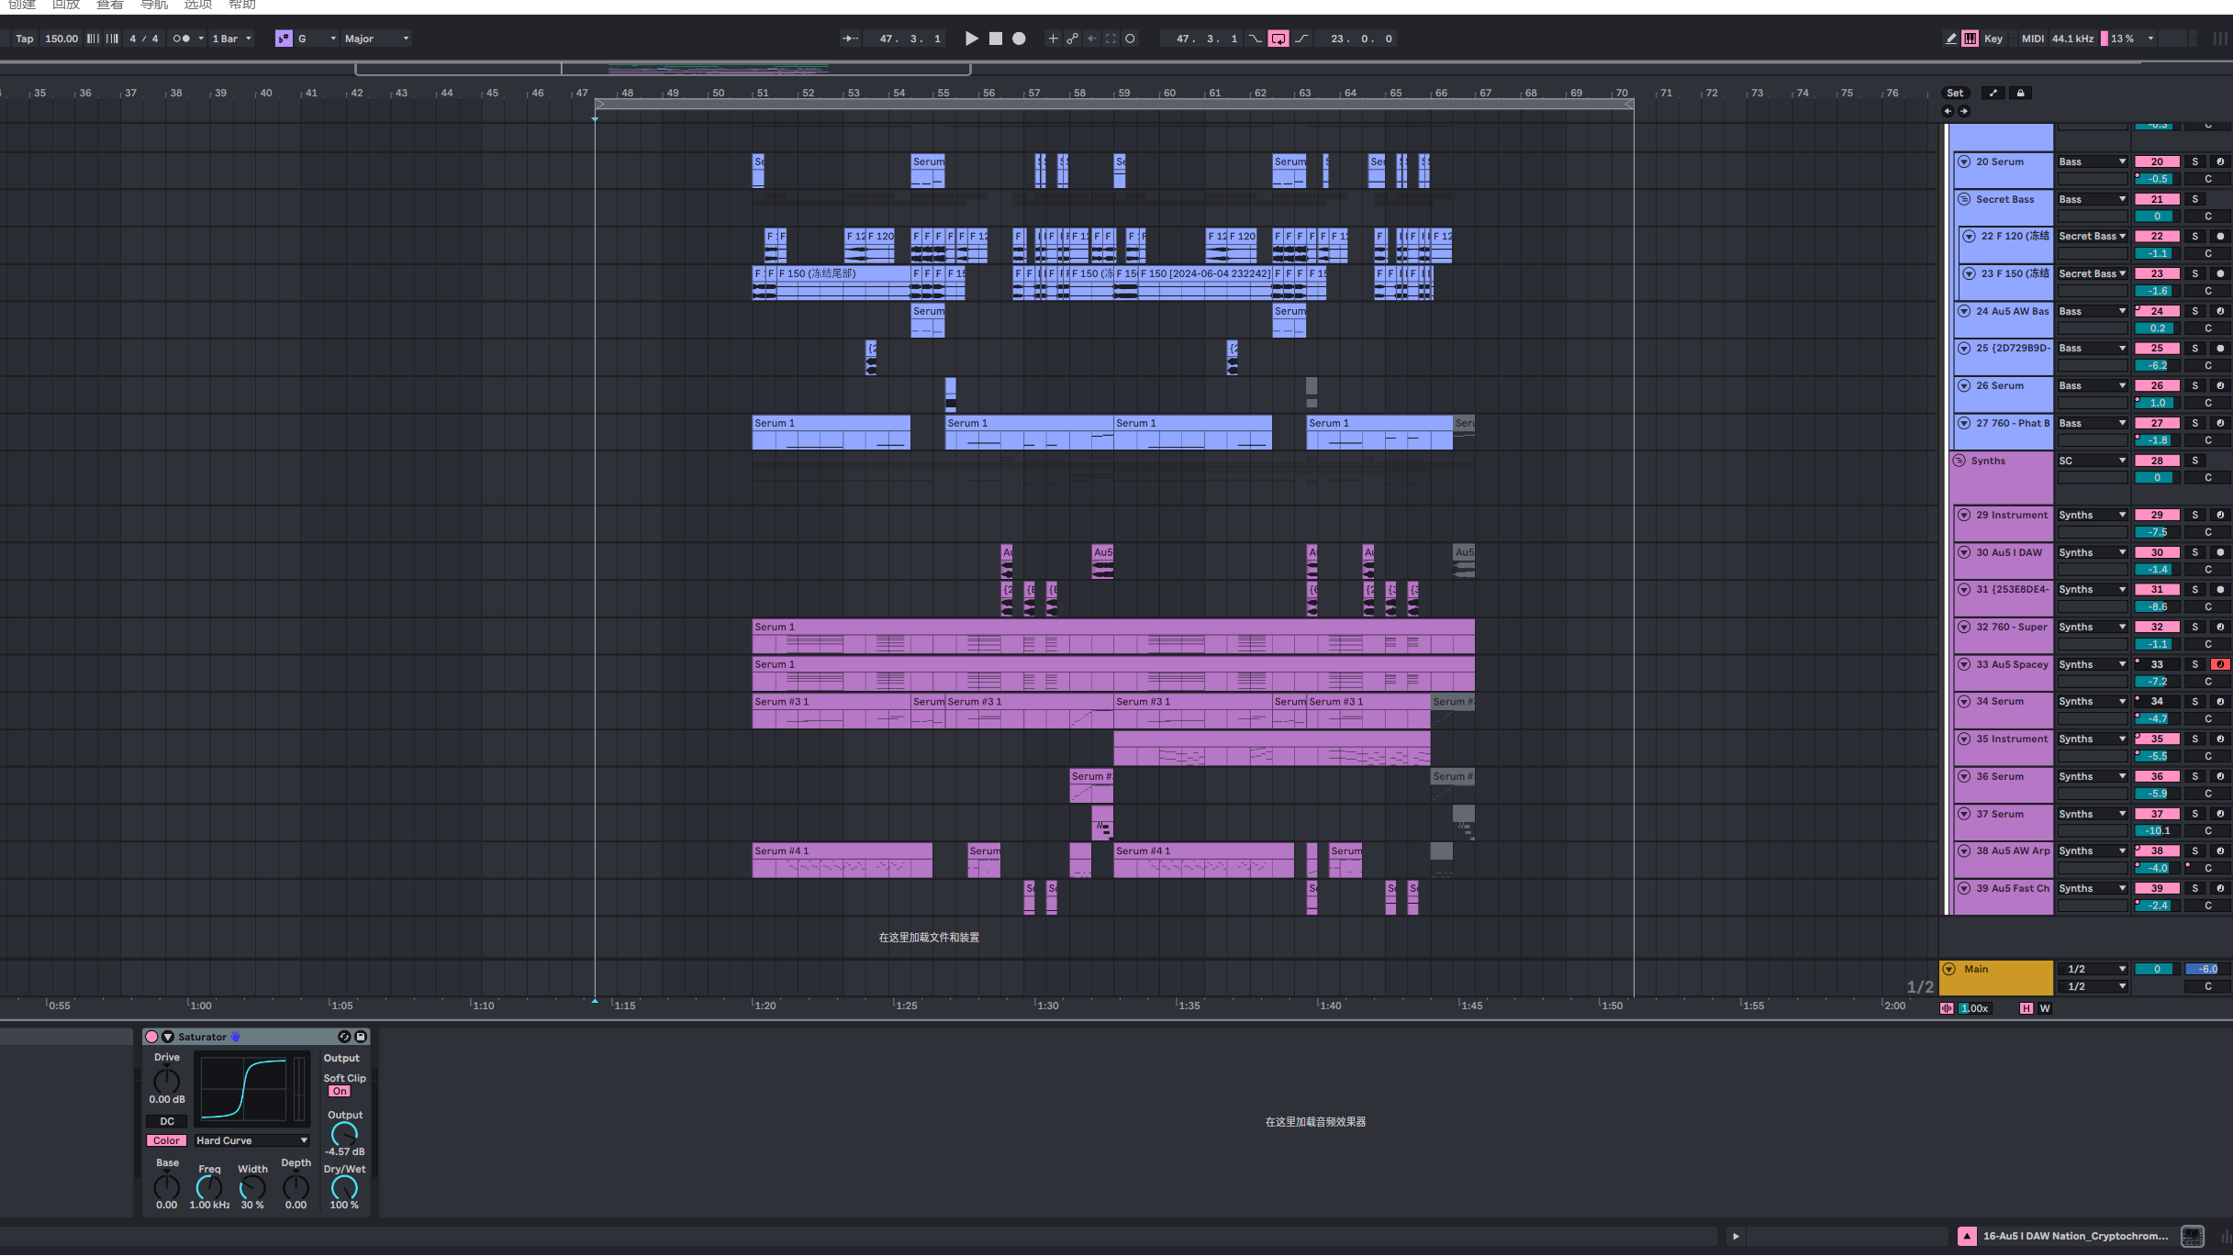Open the 选项 menu

tap(197, 5)
